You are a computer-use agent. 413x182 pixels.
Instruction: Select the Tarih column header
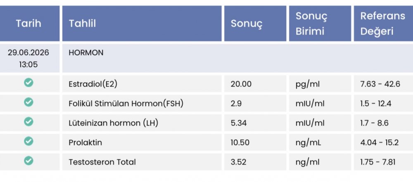(28, 23)
